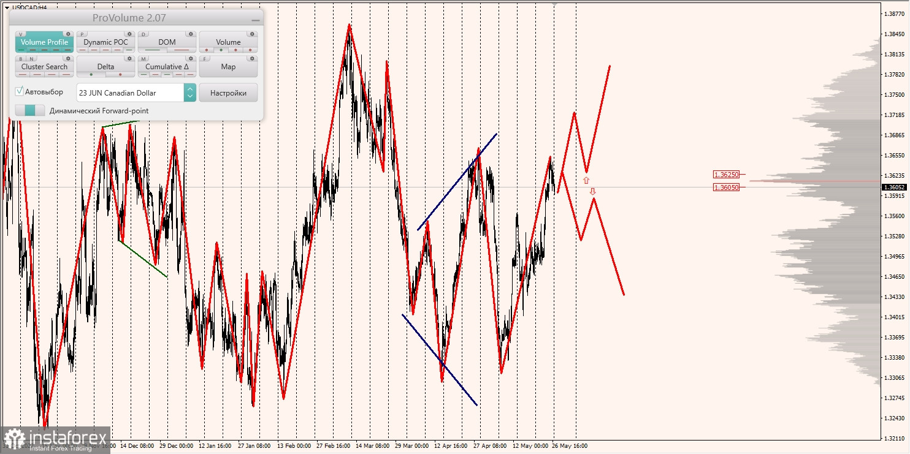Click the 23 JUN Canadian Dollar field
This screenshot has height=454, width=910.
click(131, 93)
